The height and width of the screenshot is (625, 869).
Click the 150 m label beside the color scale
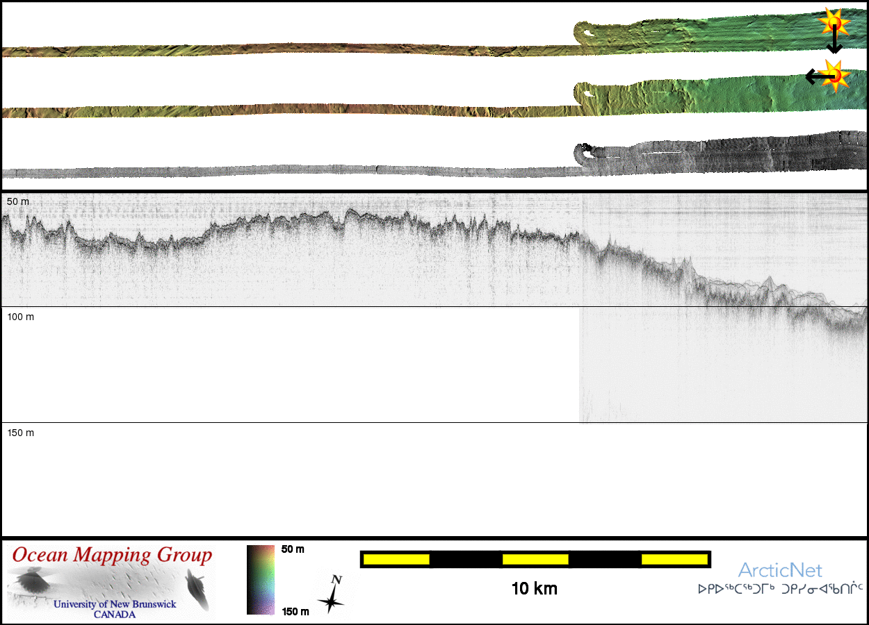[x=295, y=611]
